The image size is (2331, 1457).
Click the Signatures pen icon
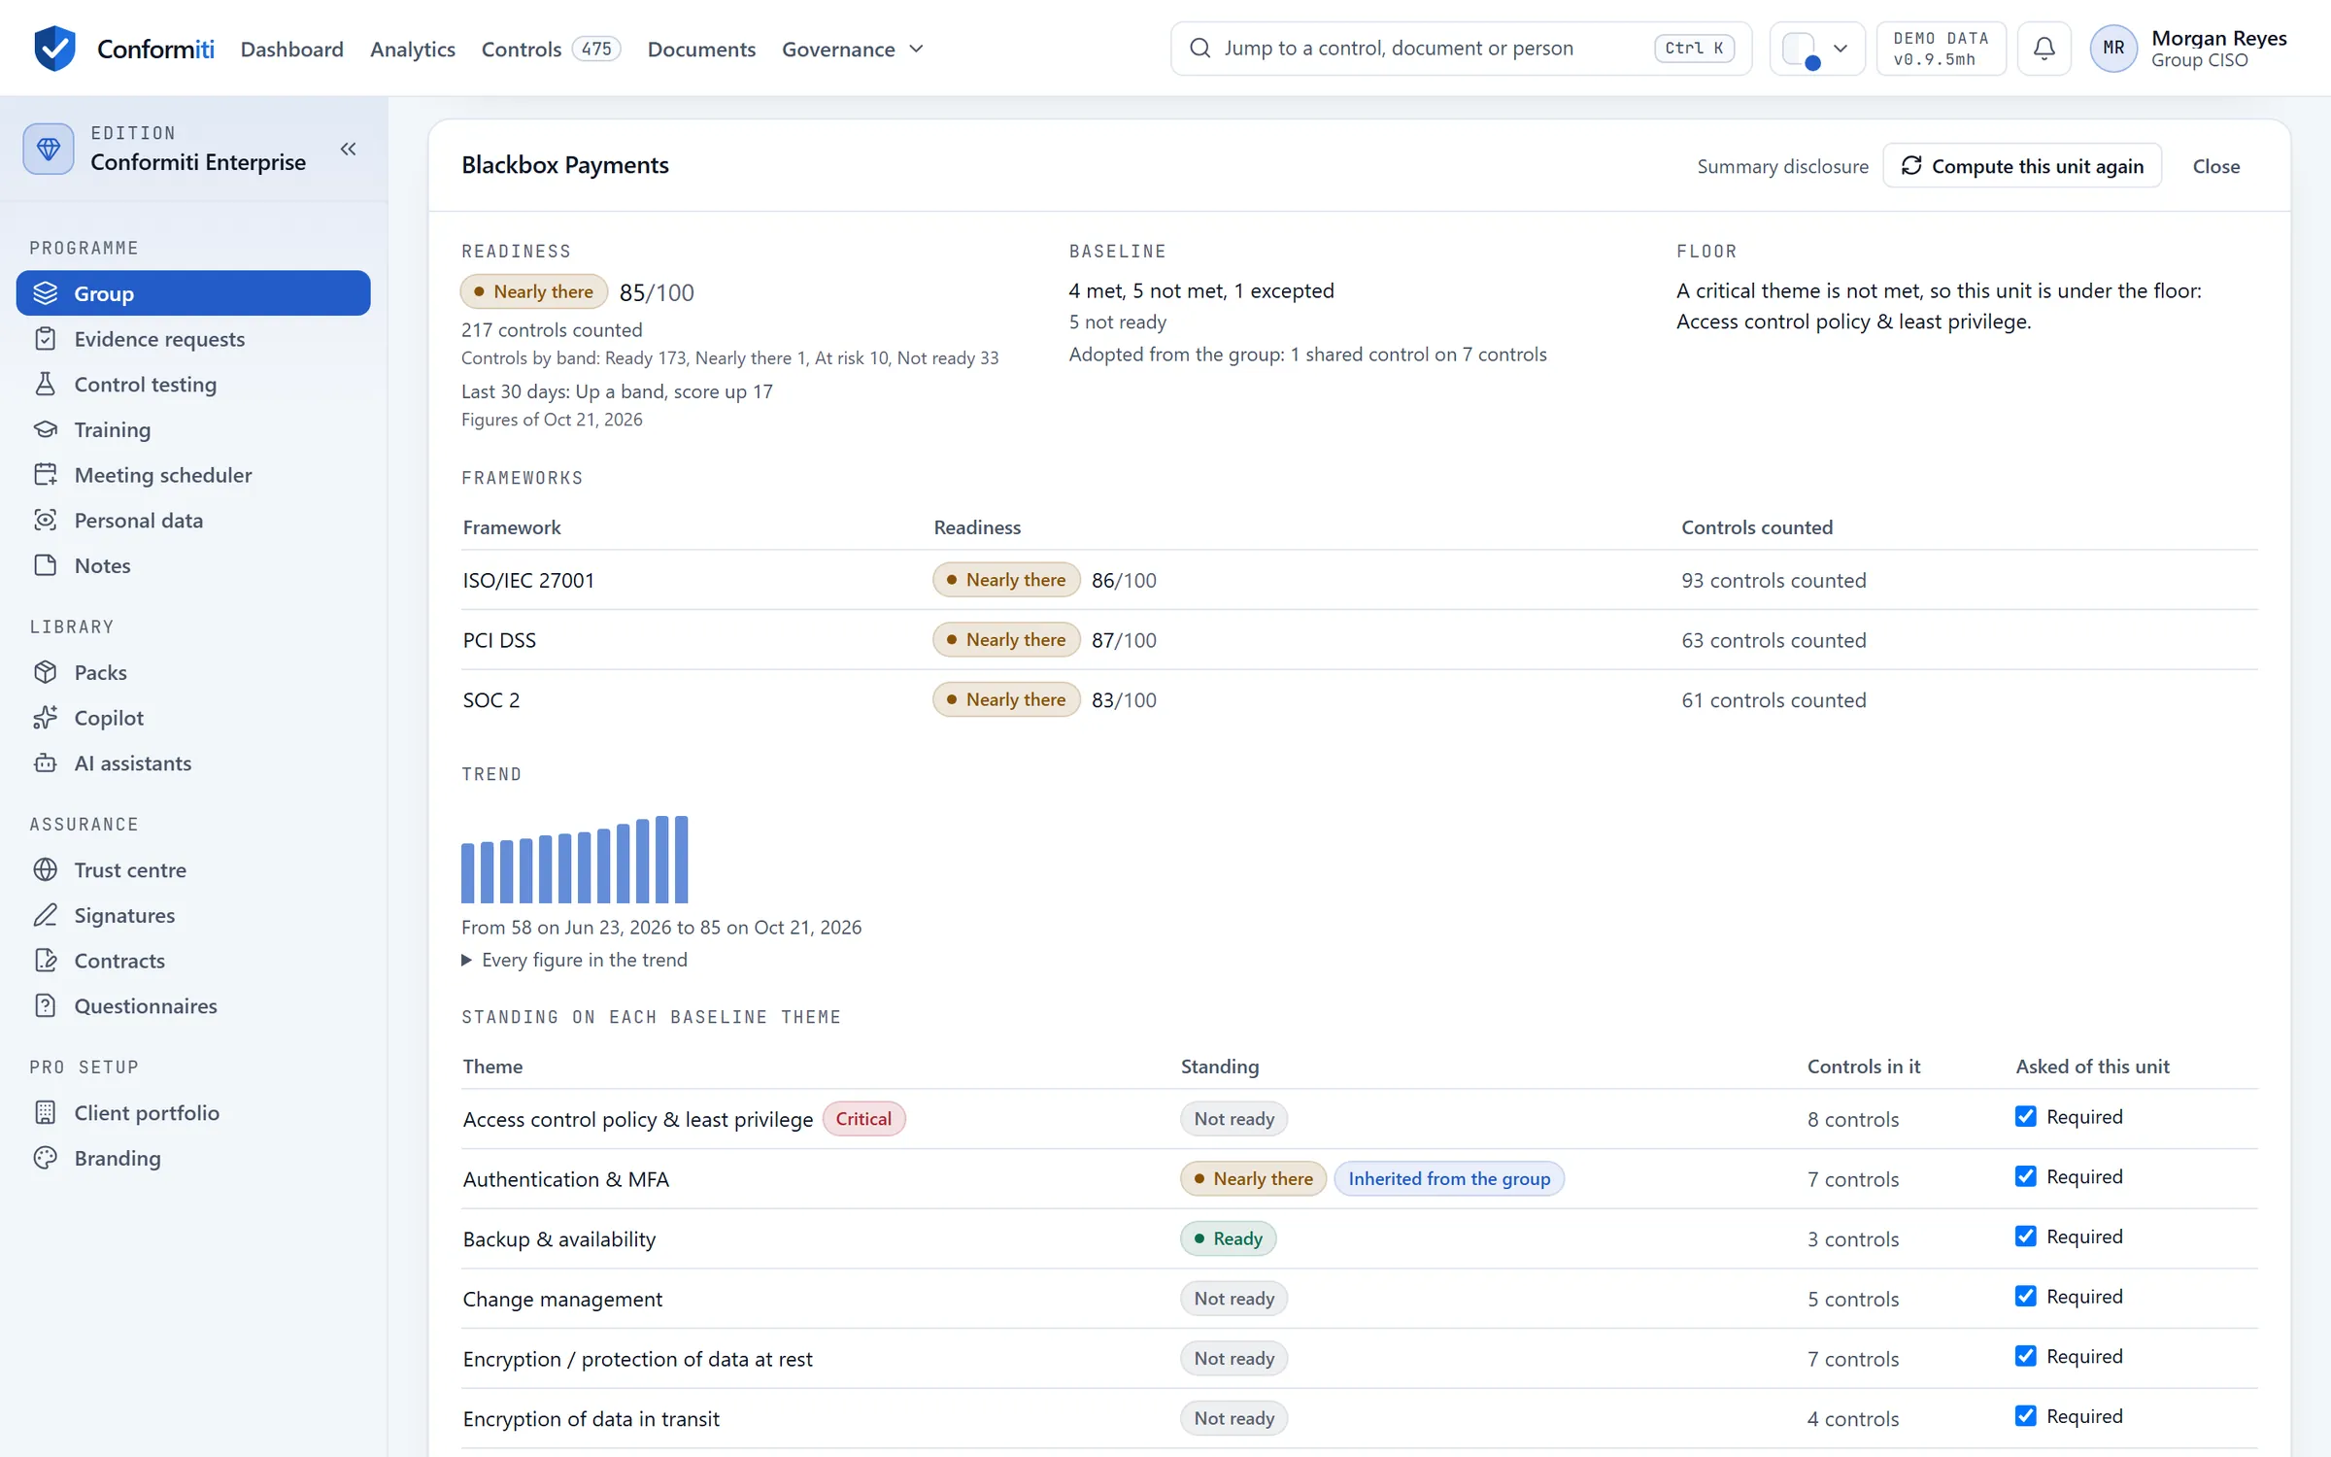click(x=46, y=914)
